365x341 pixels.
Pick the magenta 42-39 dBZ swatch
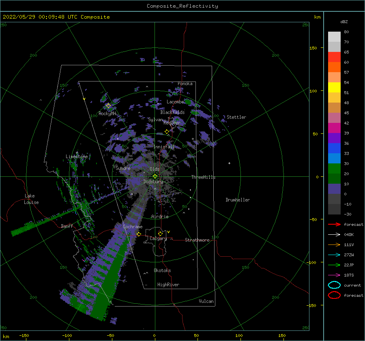(334, 128)
